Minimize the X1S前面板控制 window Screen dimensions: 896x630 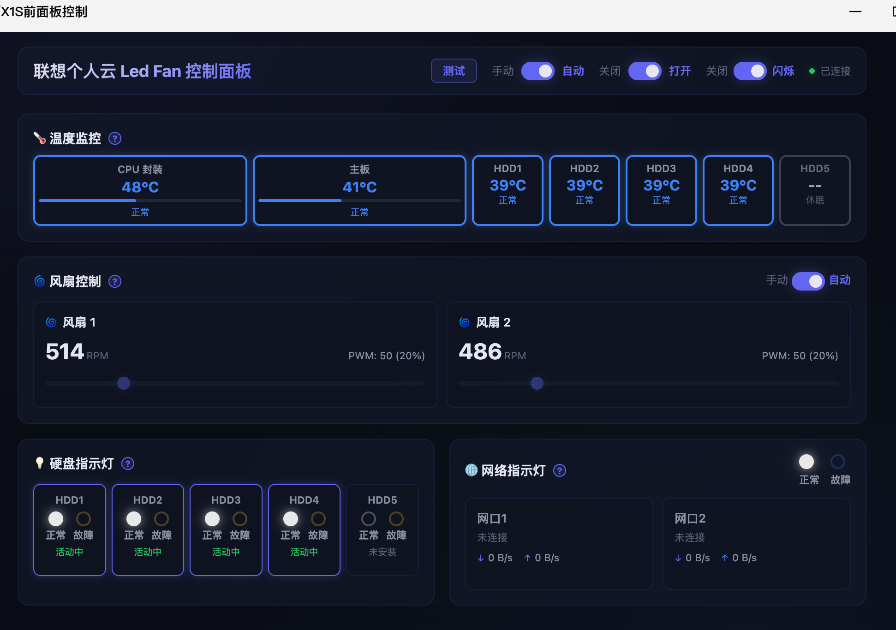(855, 12)
